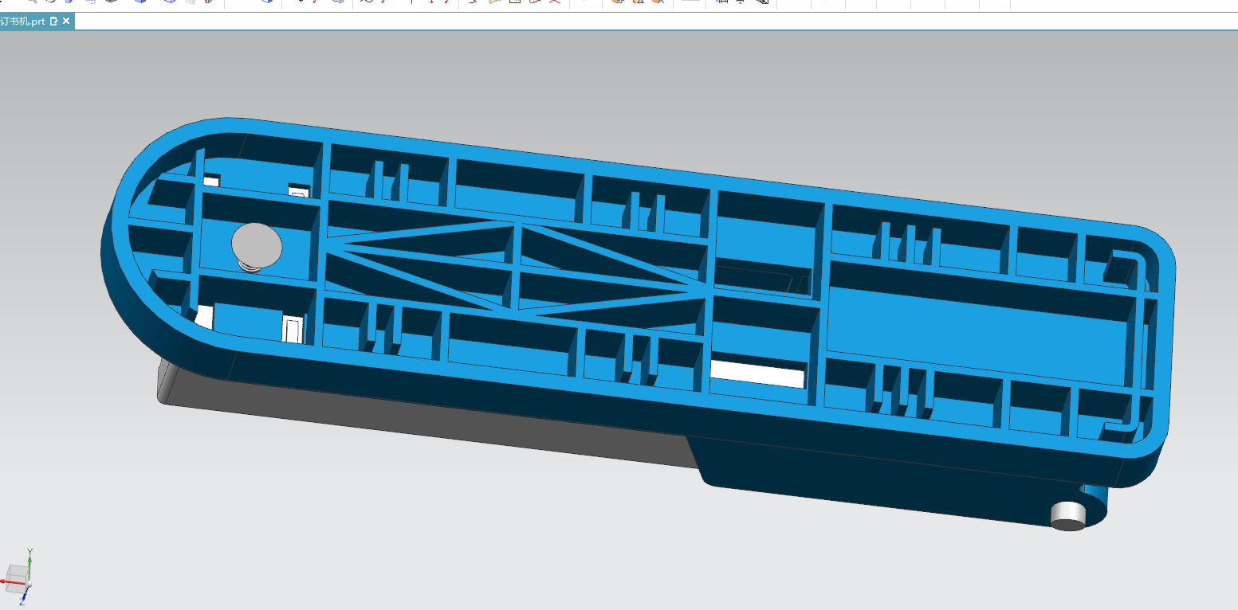Select the gray hinge cylinder below the blue cover

coord(1068,515)
